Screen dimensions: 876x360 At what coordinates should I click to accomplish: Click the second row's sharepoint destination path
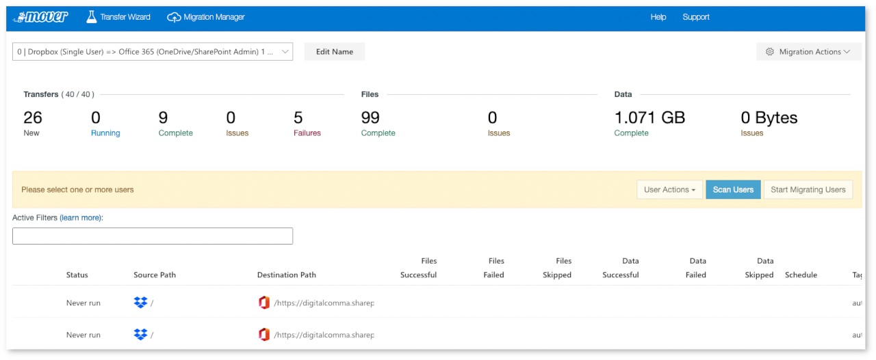(324, 335)
